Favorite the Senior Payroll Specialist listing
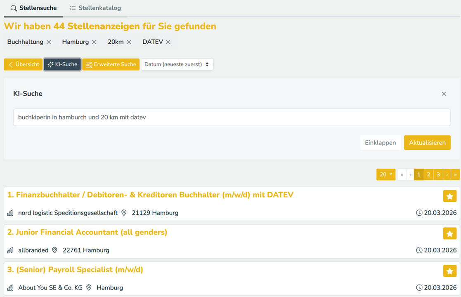The height and width of the screenshot is (297, 461). tap(449, 271)
